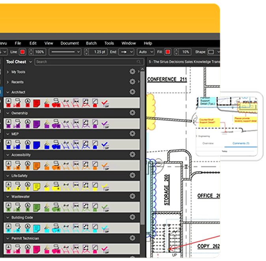
Task: Open the Auto size dropdown
Action: pos(146,52)
